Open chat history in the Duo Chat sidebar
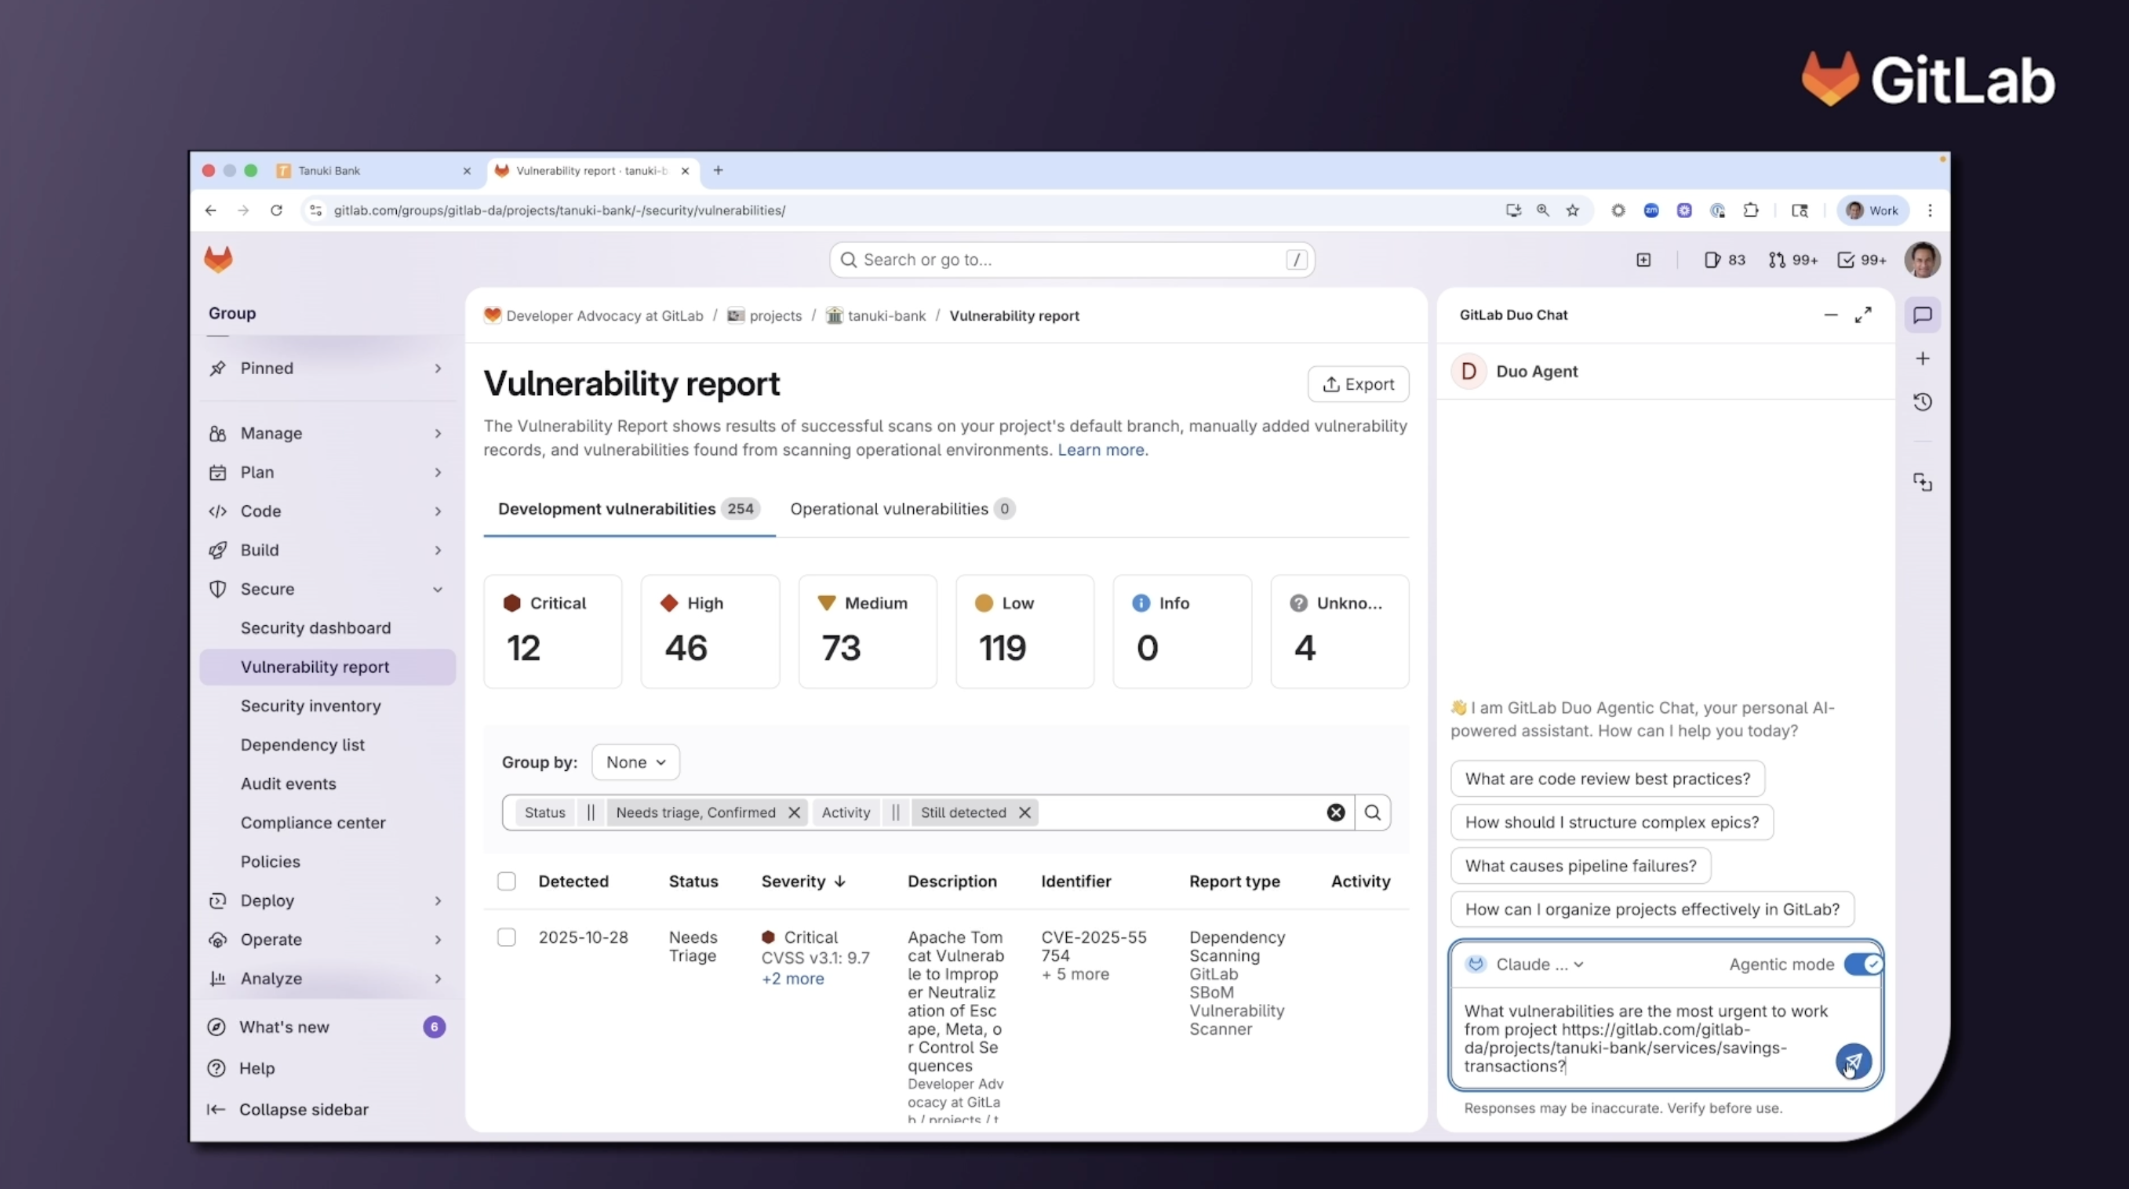Viewport: 2129px width, 1189px height. coord(1923,402)
